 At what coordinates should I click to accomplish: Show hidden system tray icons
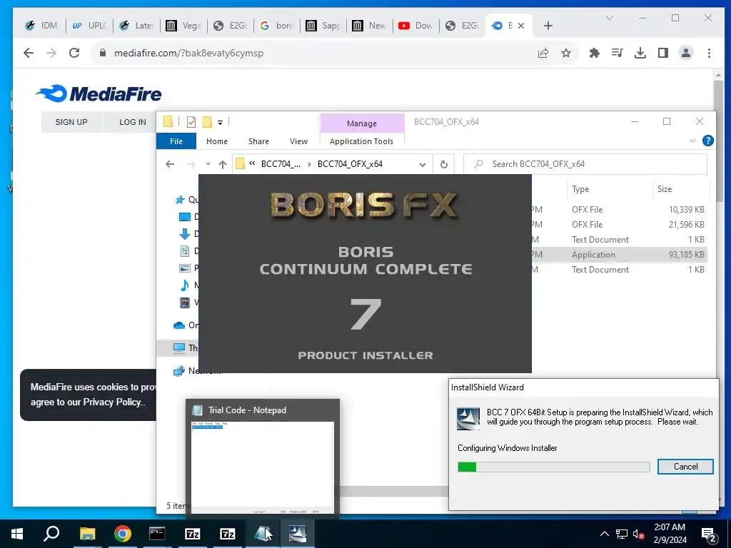tap(604, 534)
